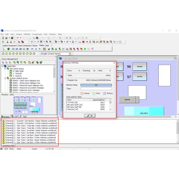Toggle the Grid option in status bar
This screenshot has height=179, width=179.
(x=6, y=148)
